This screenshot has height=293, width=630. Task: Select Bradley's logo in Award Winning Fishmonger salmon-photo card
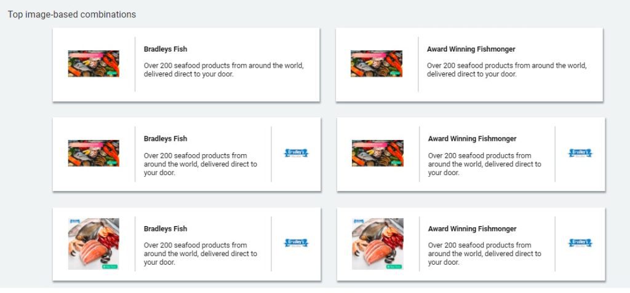coord(580,243)
